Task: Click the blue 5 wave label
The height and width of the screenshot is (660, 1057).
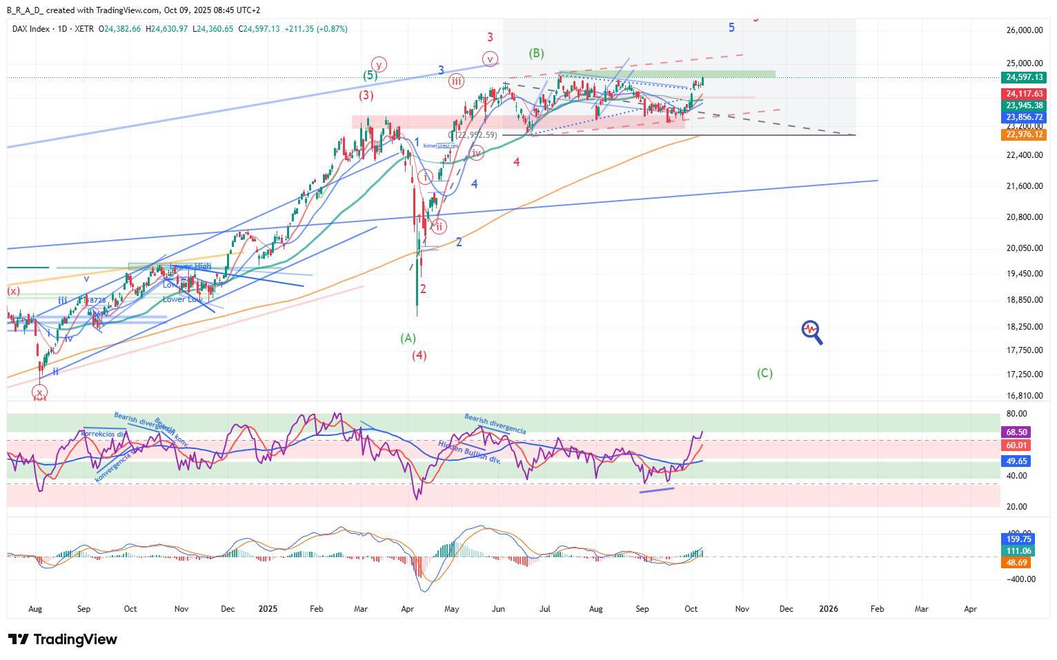Action: 731,28
